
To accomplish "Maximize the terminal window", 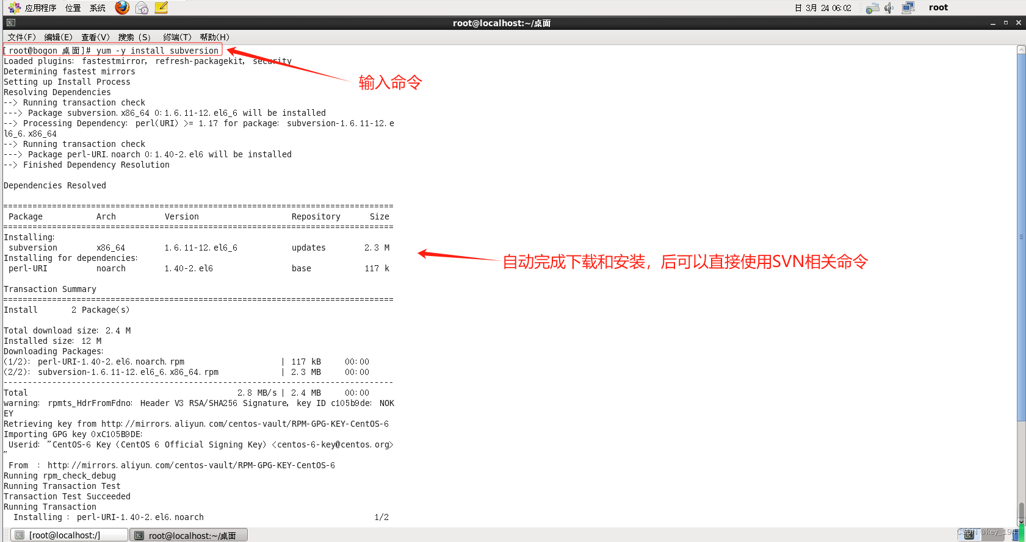I will (x=1006, y=23).
